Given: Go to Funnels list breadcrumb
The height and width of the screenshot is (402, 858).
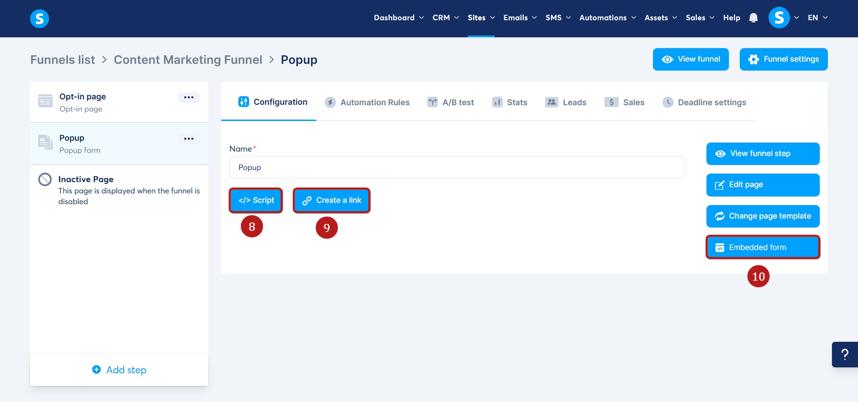Looking at the screenshot, I should [63, 60].
